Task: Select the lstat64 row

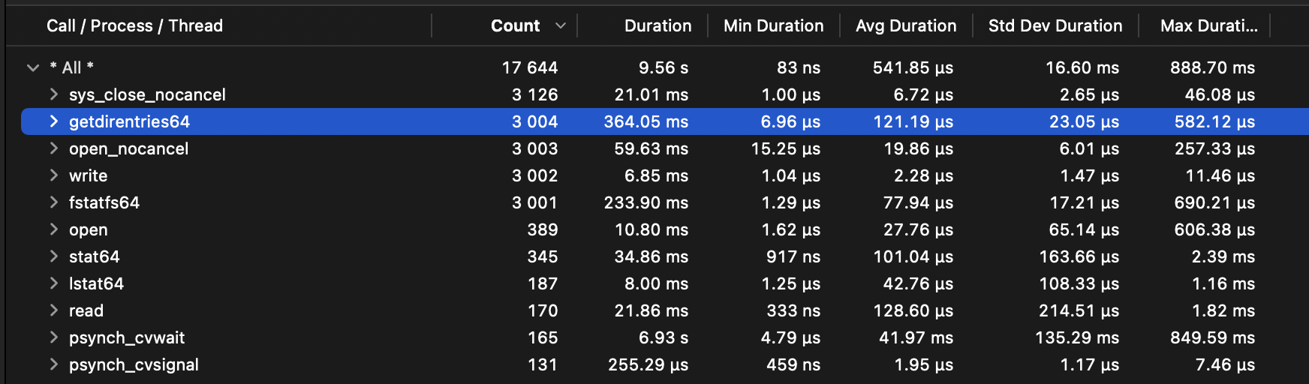Action: (x=96, y=283)
